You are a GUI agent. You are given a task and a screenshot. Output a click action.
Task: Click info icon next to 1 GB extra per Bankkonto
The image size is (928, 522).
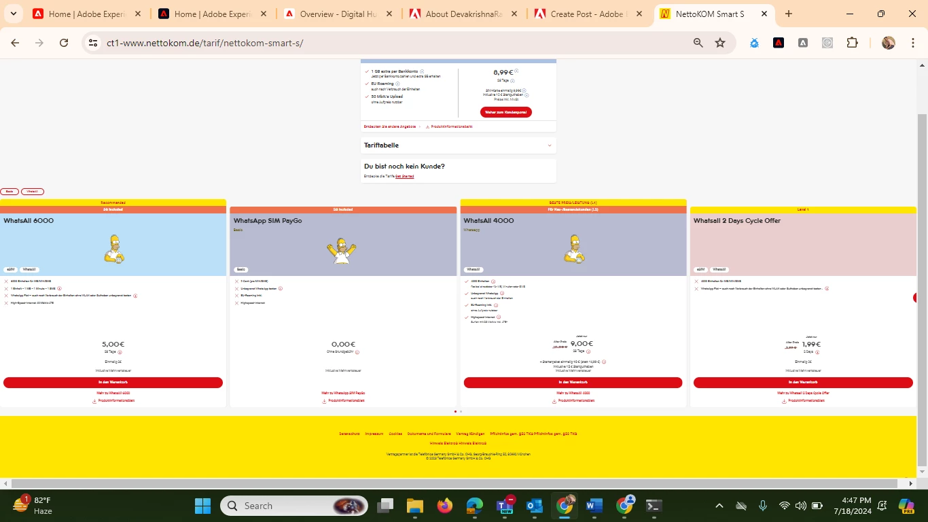click(422, 71)
